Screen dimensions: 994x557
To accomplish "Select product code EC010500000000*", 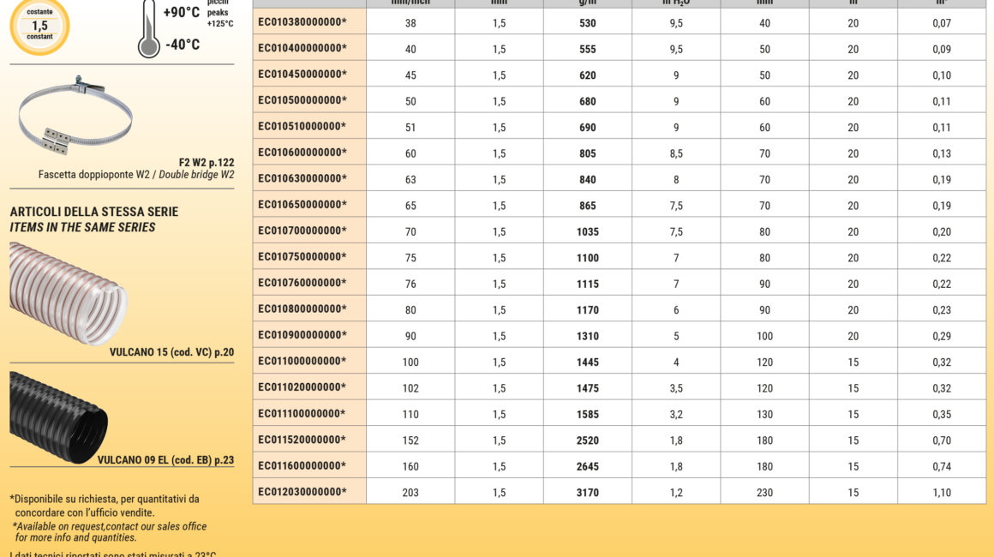I will 302,101.
